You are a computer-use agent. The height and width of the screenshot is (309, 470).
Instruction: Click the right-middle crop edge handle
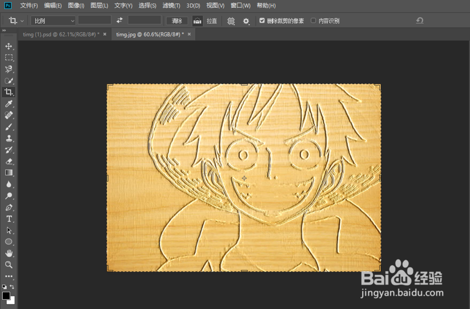(x=380, y=178)
